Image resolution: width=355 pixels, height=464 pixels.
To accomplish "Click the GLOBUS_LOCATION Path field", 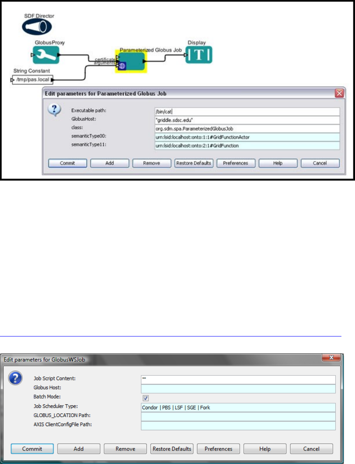I will [238, 417].
